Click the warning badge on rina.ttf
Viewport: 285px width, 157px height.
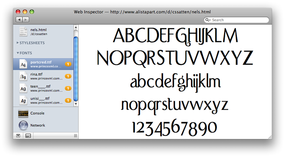point(68,76)
